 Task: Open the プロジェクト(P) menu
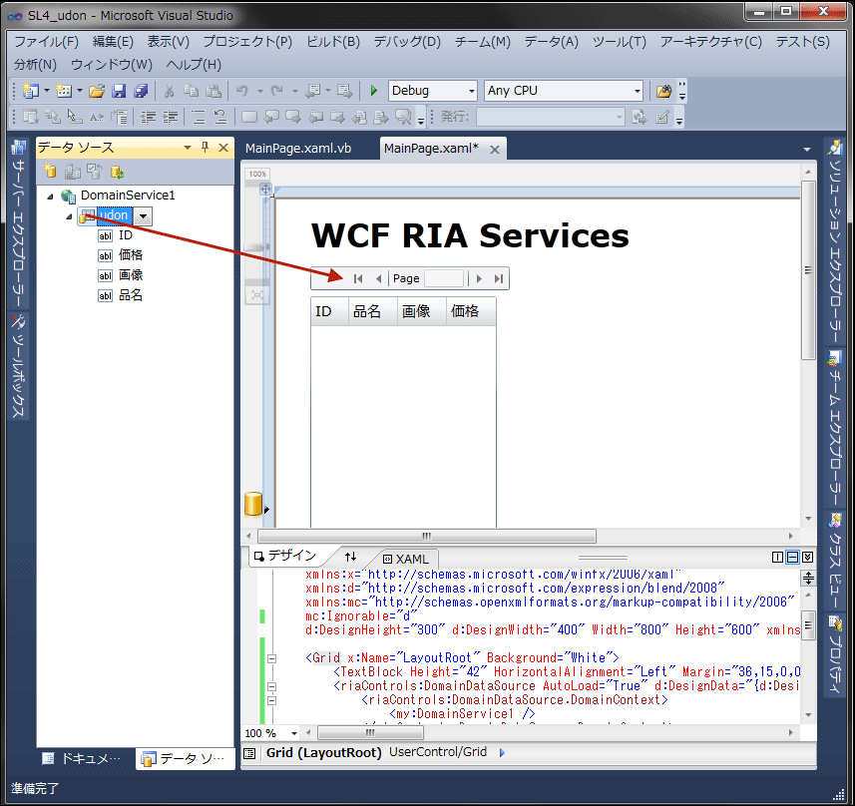[x=247, y=42]
